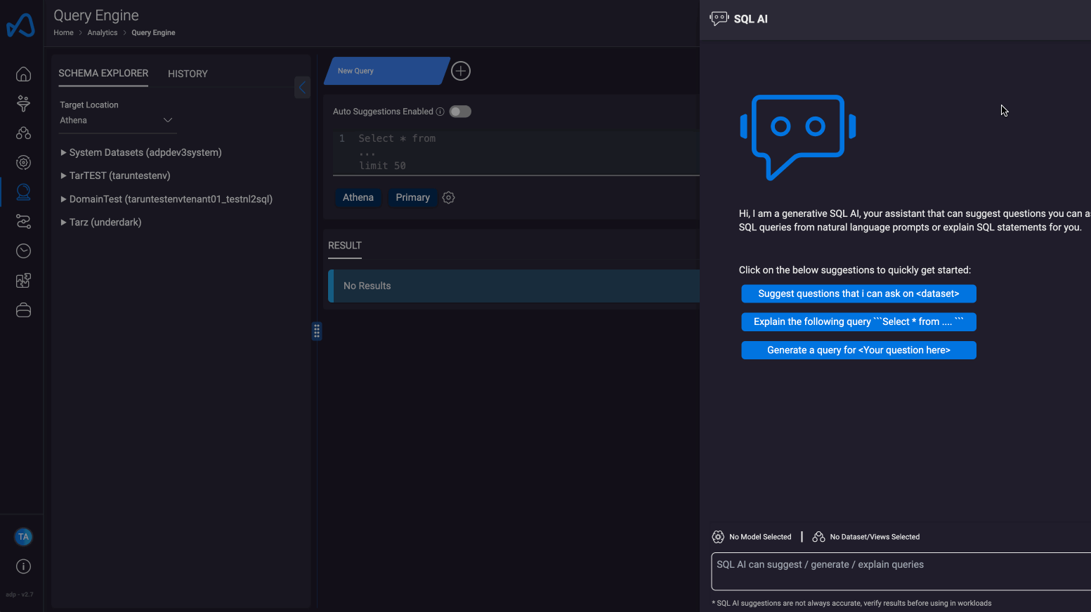Open the Target Location Athena dropdown
1091x612 pixels.
coord(117,121)
